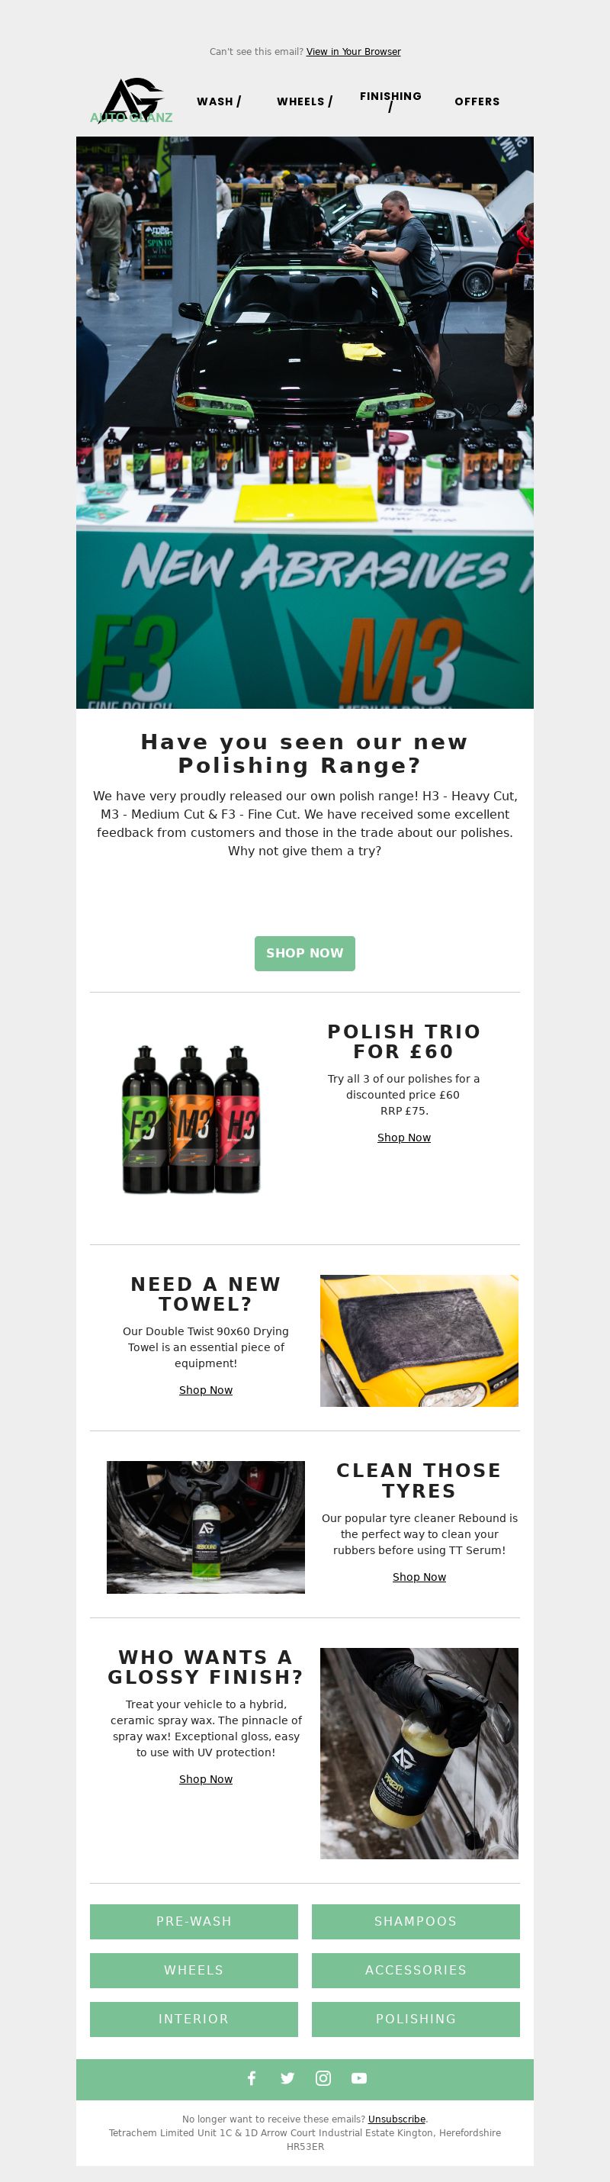This screenshot has width=610, height=2182.
Task: Open the YouTube icon in footer
Action: coord(360,2077)
